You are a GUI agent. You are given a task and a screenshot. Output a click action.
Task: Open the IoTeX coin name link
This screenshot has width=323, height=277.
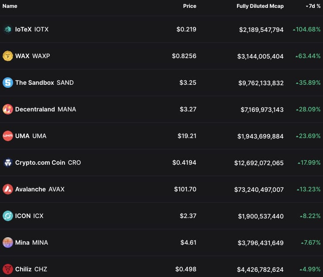[x=23, y=29]
